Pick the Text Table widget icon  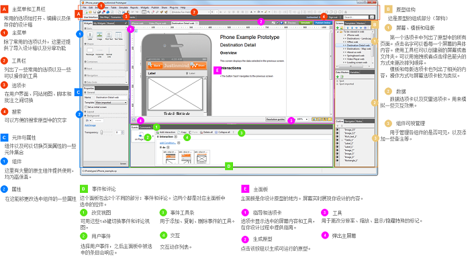[x=118, y=35]
